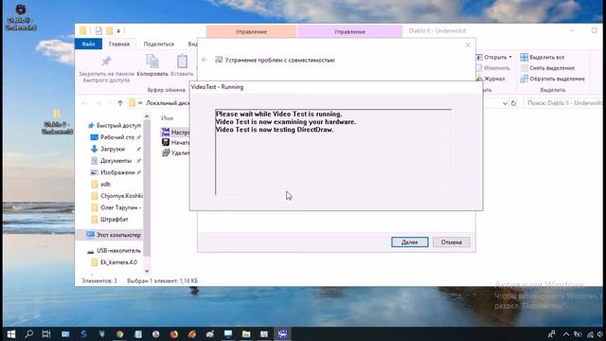Open Task View on the taskbar
Viewport: 606px width, 341px height.
(46, 334)
